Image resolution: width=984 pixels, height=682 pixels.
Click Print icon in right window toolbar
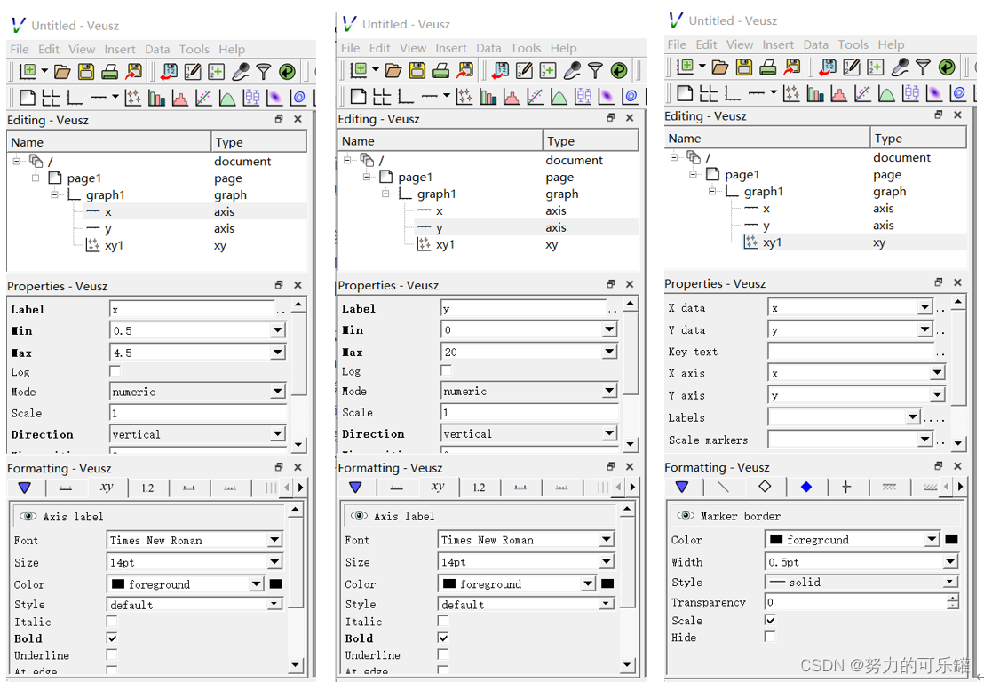pyautogui.click(x=768, y=67)
